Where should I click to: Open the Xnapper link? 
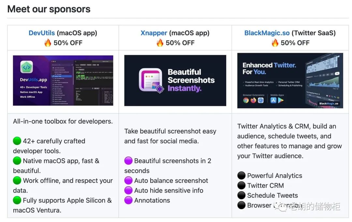[154, 33]
